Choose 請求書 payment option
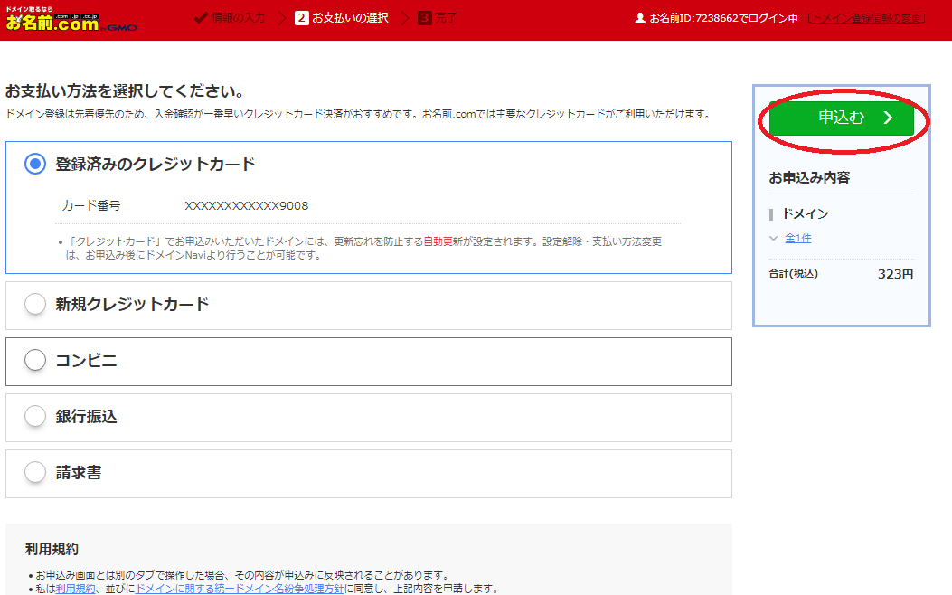Screen dimensions: 952x595 (35, 472)
